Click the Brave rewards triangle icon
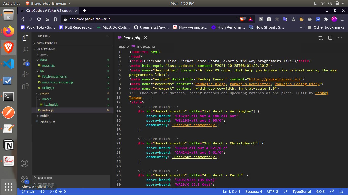 click(x=250, y=19)
